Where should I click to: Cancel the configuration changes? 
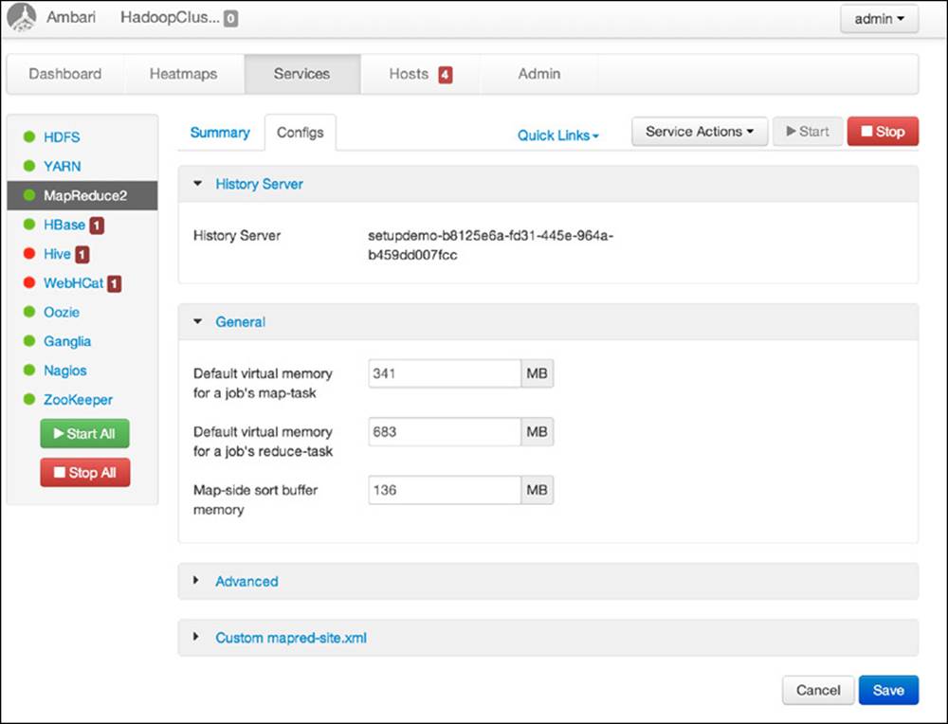818,690
